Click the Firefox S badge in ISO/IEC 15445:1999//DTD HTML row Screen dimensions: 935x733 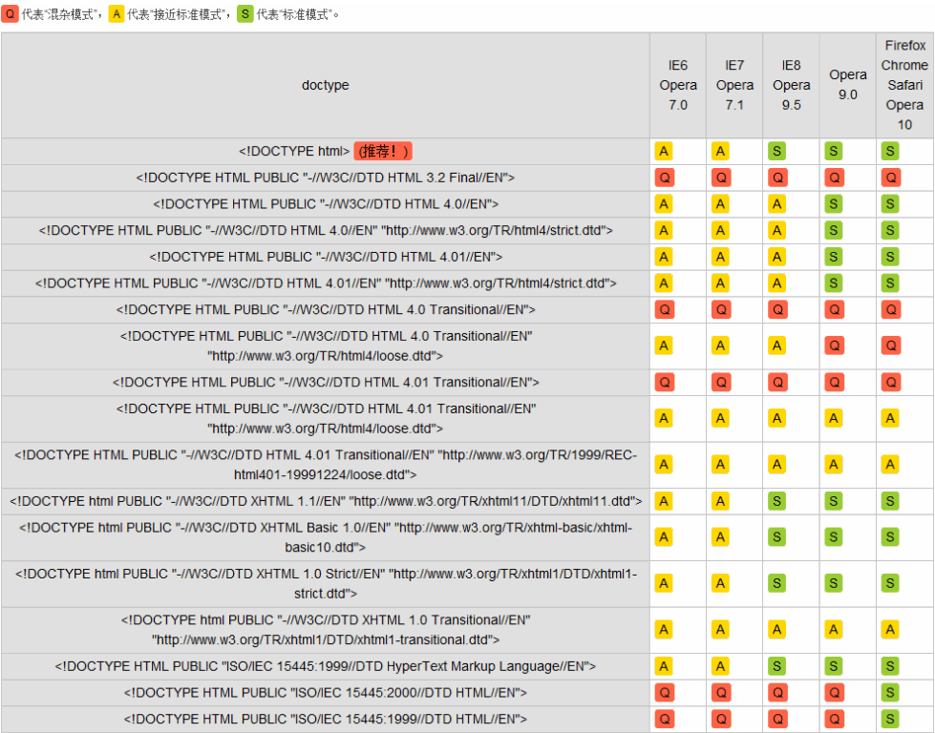point(890,719)
